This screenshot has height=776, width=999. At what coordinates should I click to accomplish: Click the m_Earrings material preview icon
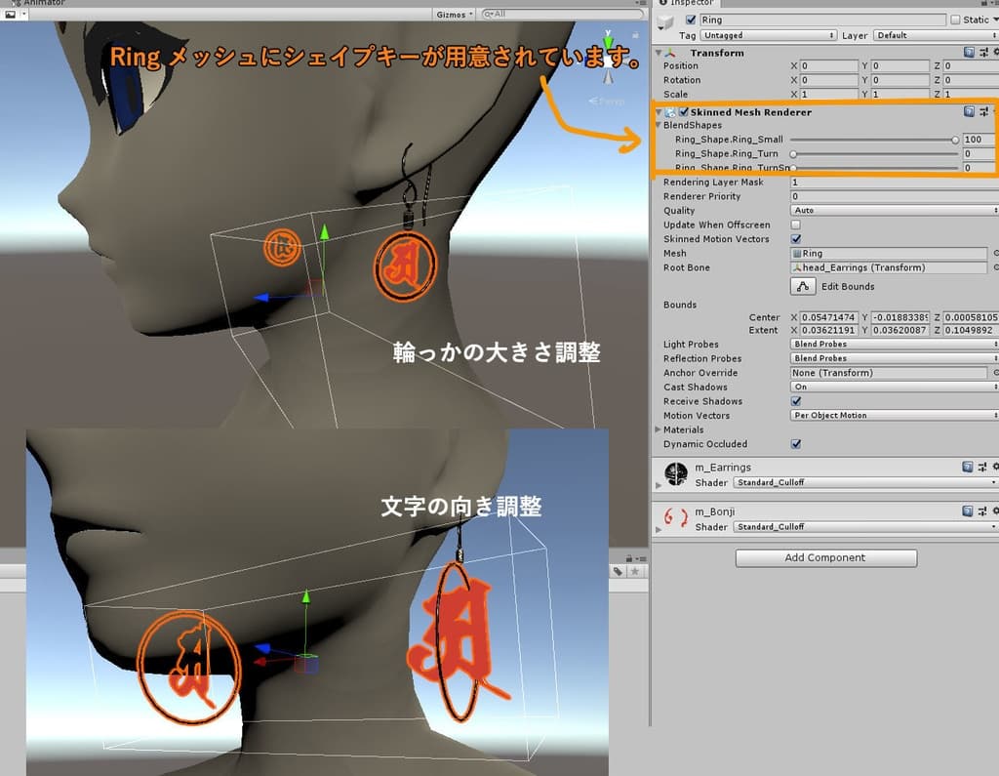tap(676, 474)
